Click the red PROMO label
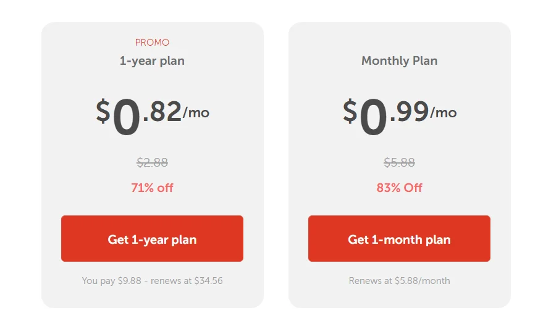Screen dimensions: 551x329 [x=152, y=43]
